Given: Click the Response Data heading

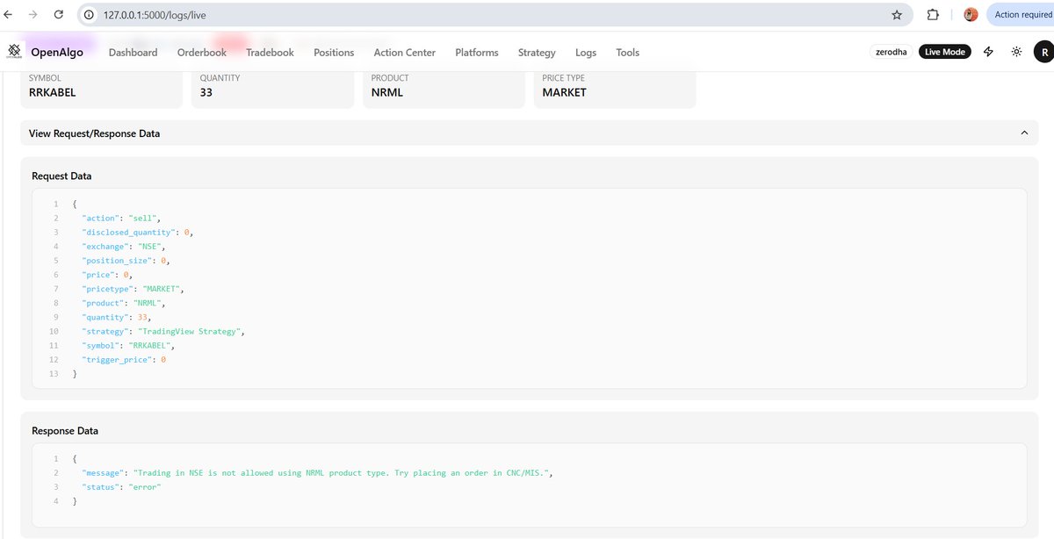Looking at the screenshot, I should tap(65, 431).
